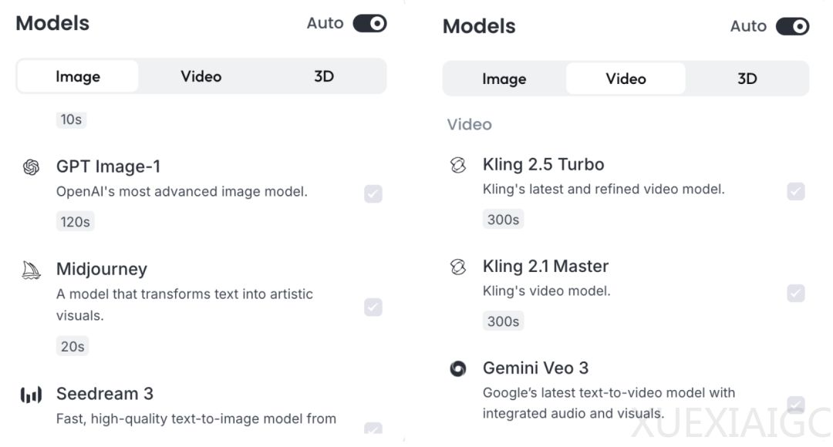Image resolution: width=833 pixels, height=447 pixels.
Task: Click the 120s time badge under GPT Image-1
Action: tap(75, 221)
